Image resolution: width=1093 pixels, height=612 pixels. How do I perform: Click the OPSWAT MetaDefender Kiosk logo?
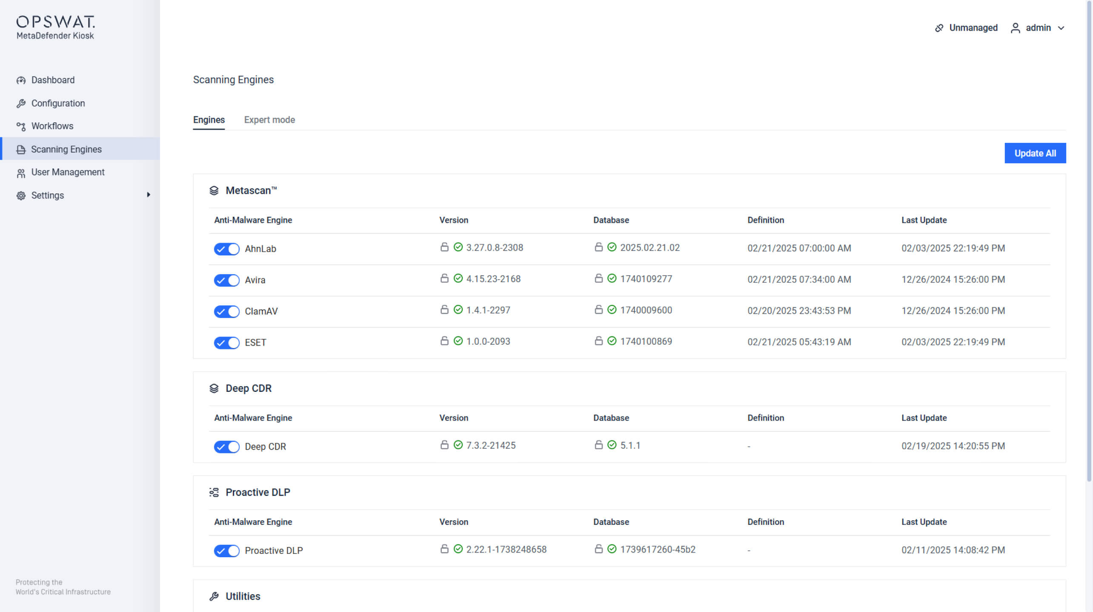(x=55, y=26)
